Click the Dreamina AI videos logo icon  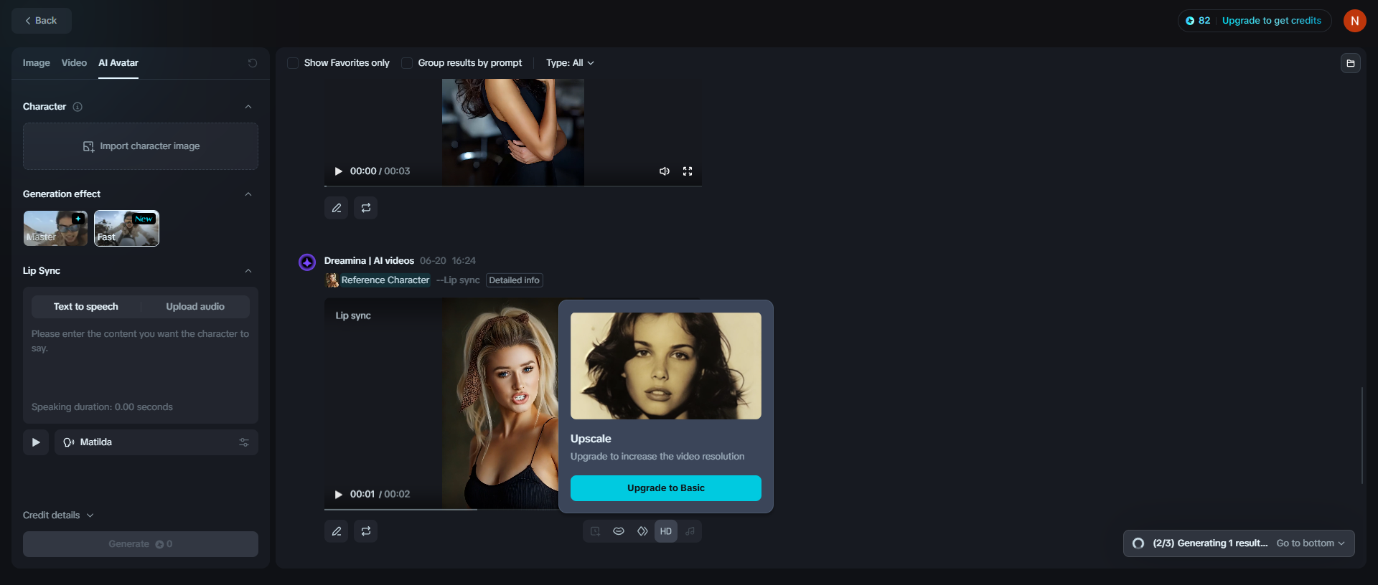tap(307, 262)
